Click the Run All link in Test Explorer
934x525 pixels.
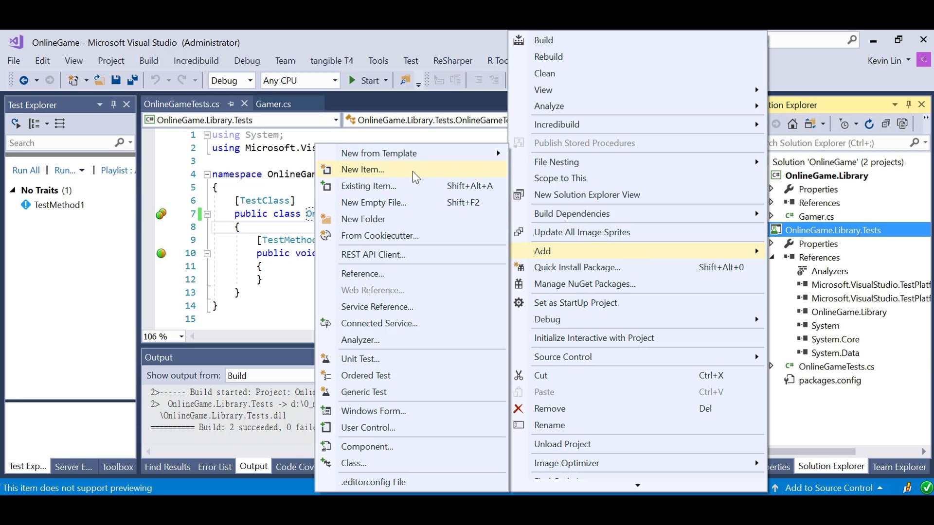pyautogui.click(x=26, y=170)
